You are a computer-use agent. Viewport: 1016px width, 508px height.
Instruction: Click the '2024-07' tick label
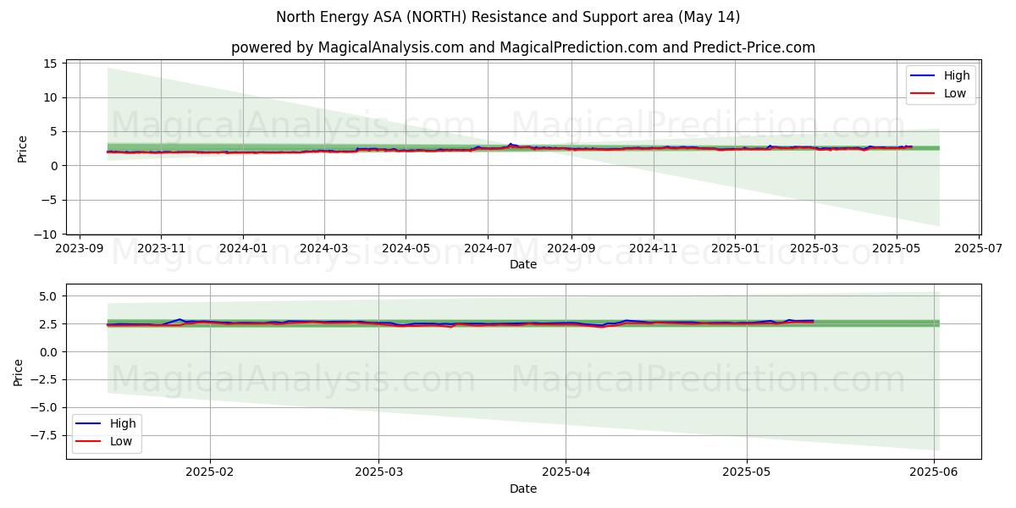point(487,248)
